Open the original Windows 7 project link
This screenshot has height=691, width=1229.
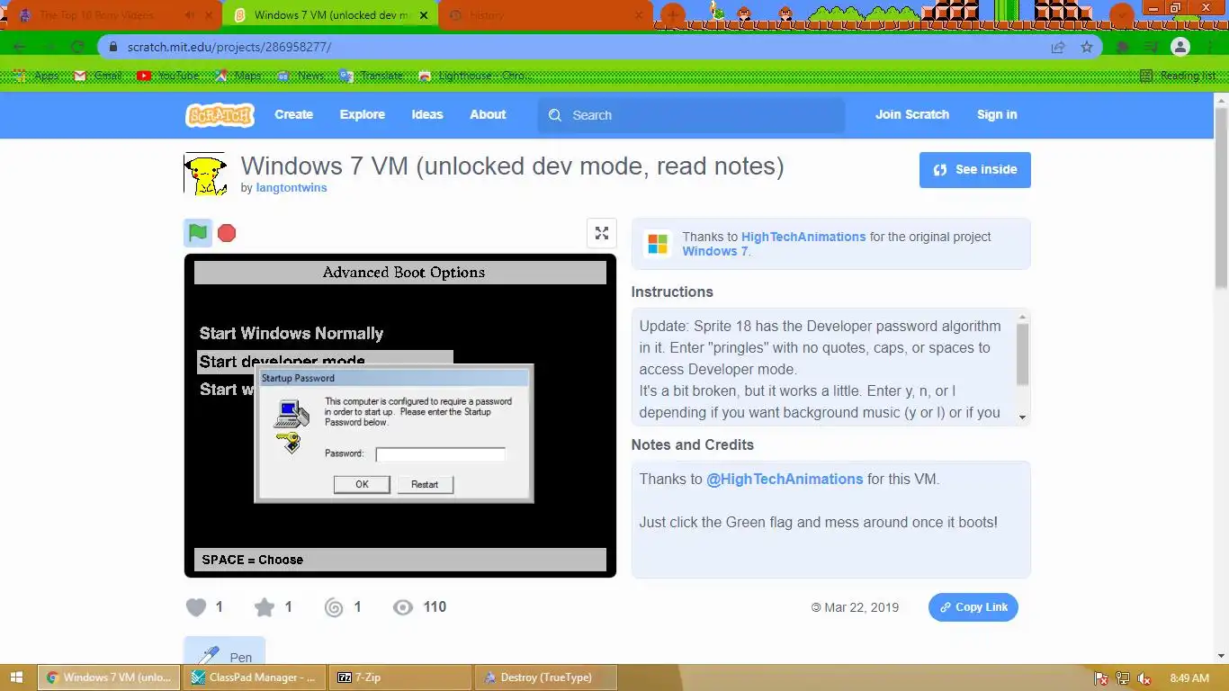pos(714,251)
